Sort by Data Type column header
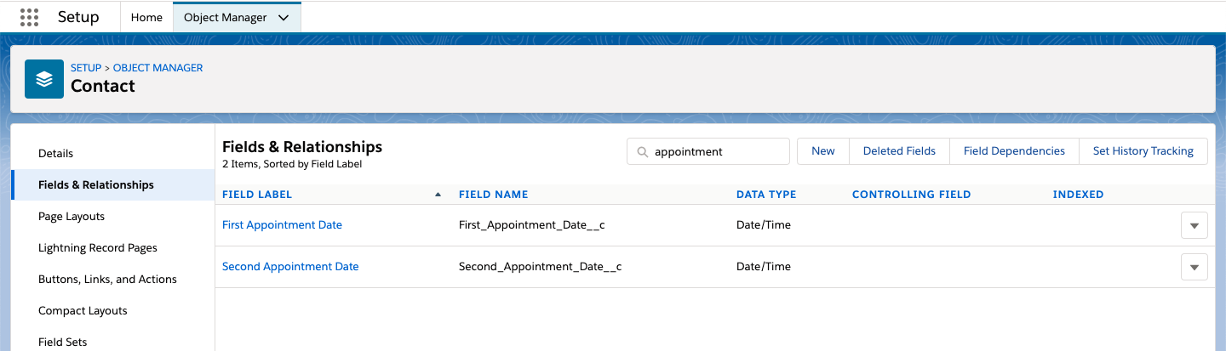1226x351 pixels. [766, 195]
